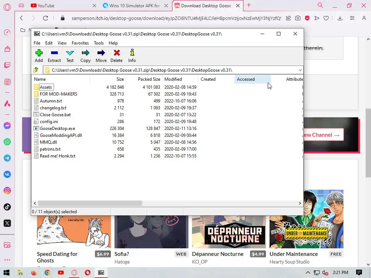371x278 pixels.
Task: Open Telegram in the Opera sidebar
Action: 7,158
